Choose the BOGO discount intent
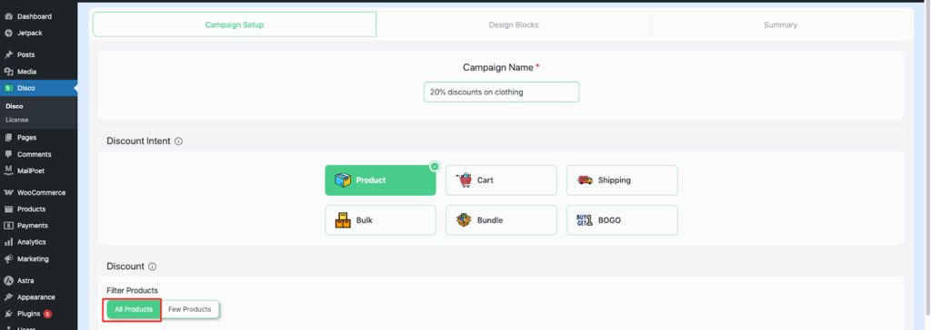This screenshot has height=330, width=931. [x=622, y=220]
